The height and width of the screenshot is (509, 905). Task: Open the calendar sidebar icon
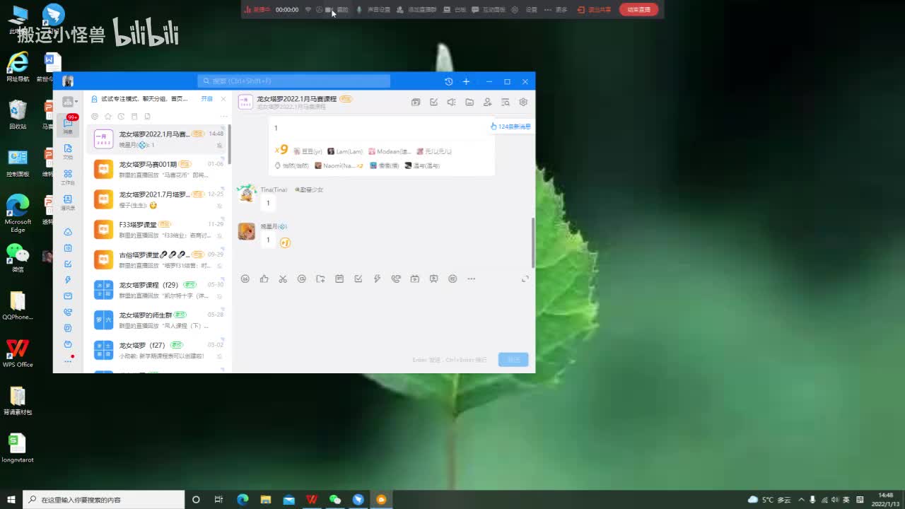68,248
